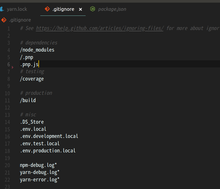The width and height of the screenshot is (220, 189).
Task: Close the .gitignore tab
Action: click(81, 9)
